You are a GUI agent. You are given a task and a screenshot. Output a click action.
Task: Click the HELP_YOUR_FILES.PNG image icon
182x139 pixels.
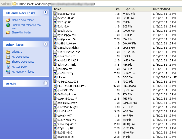55,86
